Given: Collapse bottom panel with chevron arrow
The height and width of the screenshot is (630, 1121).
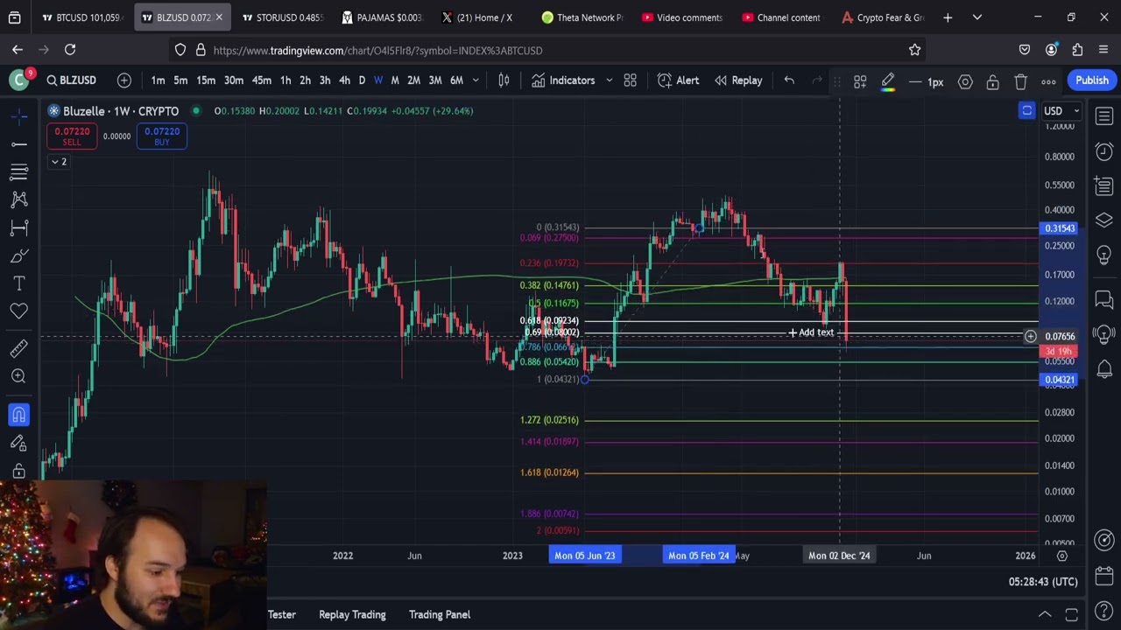Looking at the screenshot, I should [1045, 614].
